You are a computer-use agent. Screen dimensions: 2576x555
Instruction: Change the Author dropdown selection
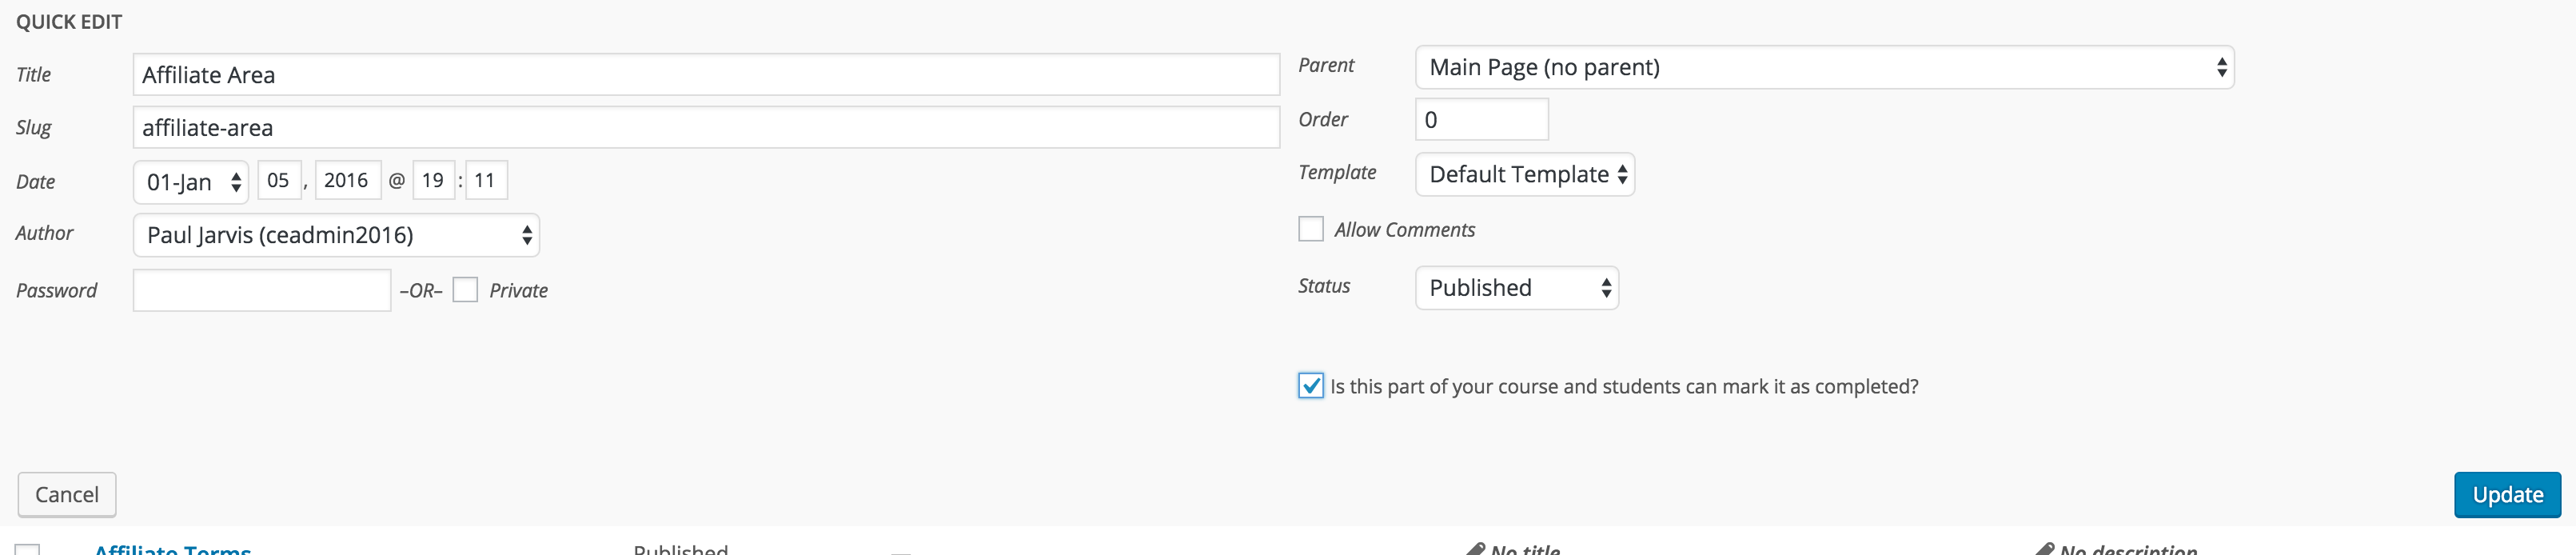(336, 236)
